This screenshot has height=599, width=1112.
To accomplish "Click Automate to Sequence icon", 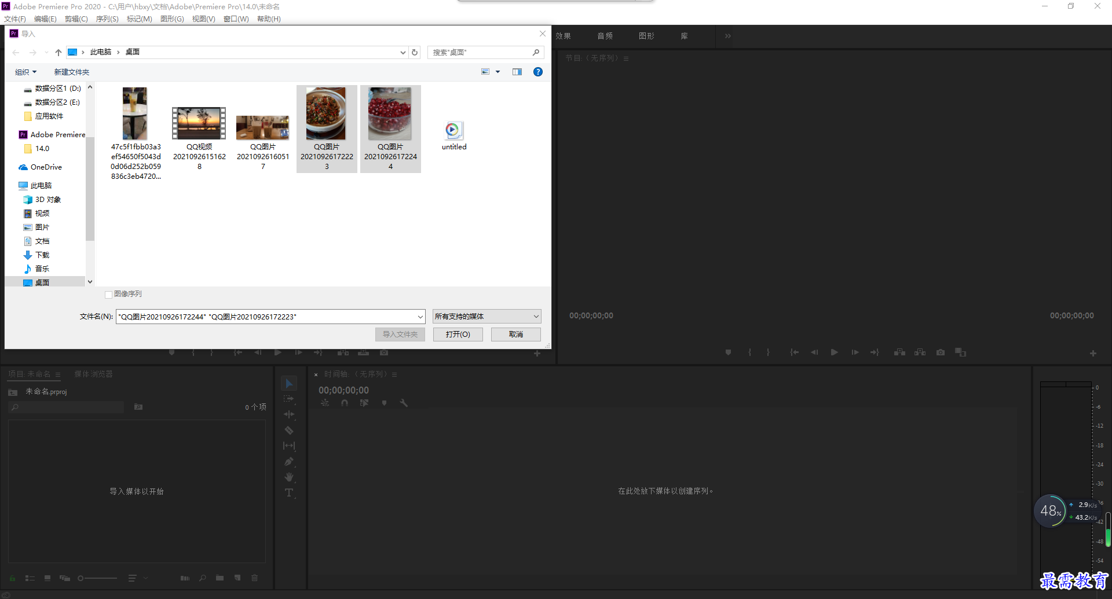I will click(x=185, y=578).
